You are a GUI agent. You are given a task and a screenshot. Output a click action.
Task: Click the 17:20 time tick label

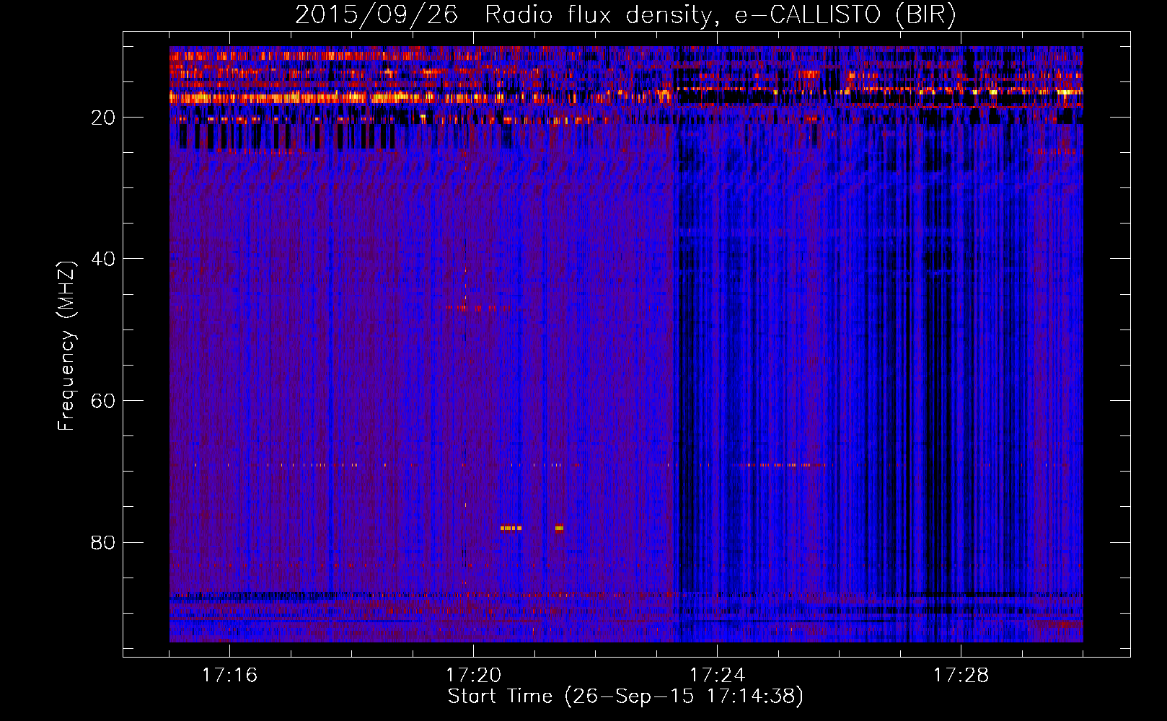pyautogui.click(x=474, y=676)
